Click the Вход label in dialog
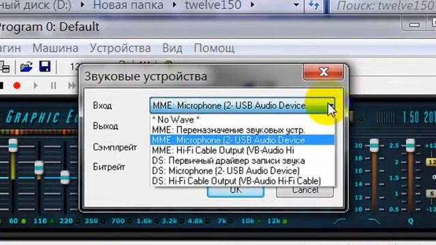436x245 pixels. pyautogui.click(x=102, y=106)
